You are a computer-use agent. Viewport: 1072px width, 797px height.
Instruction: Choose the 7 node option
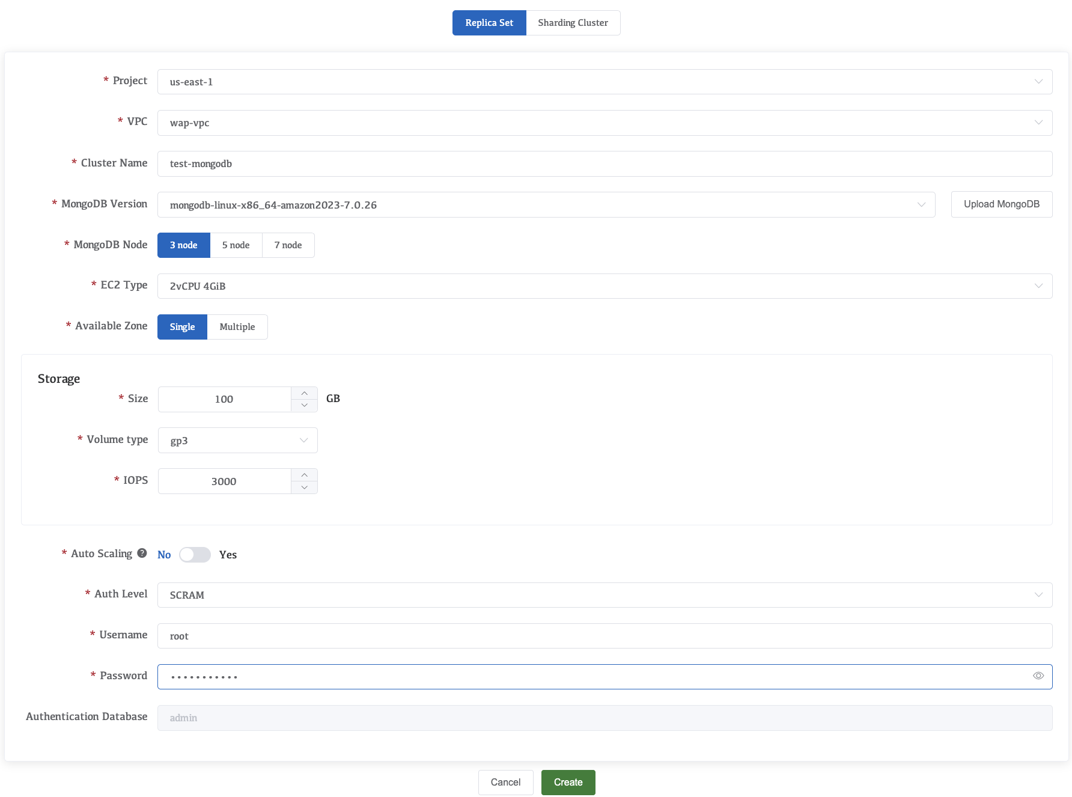pos(288,245)
